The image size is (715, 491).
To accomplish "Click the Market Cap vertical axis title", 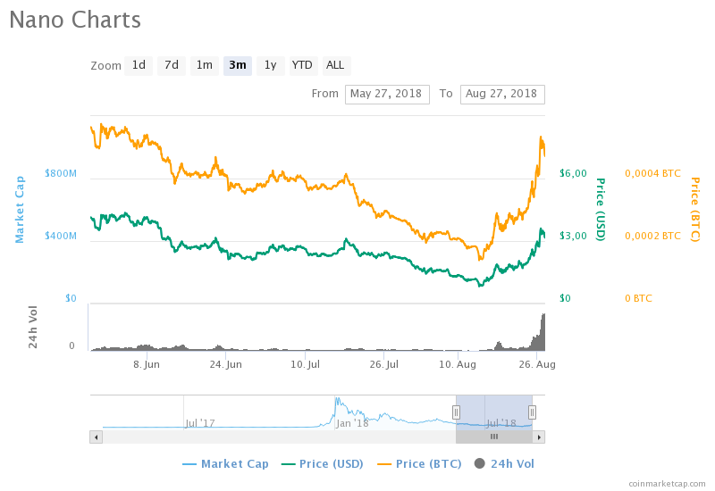I will point(19,210).
